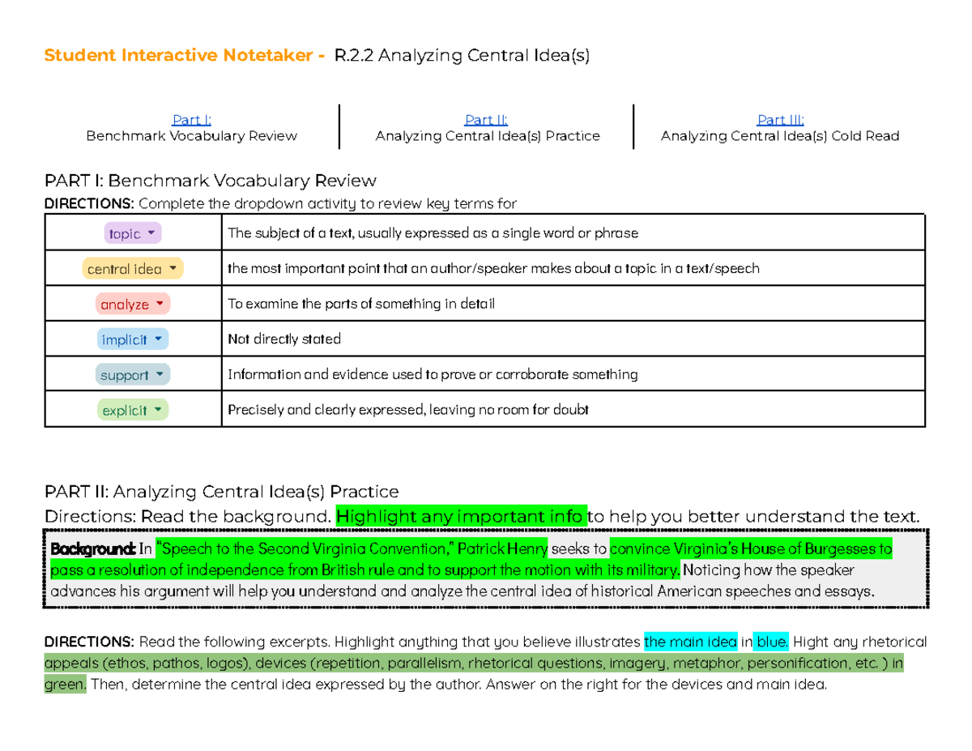Select the blue-highlighted phrase "the main idea"

click(690, 642)
